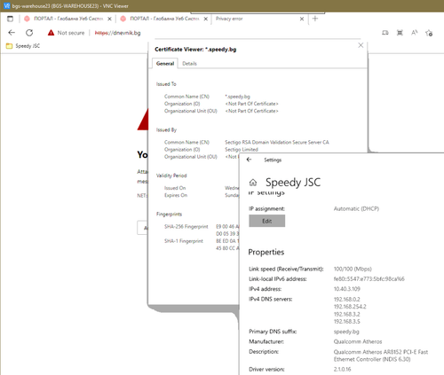The height and width of the screenshot is (375, 444).
Task: Close the first ПОРТАЛ browser tab
Action: [x=109, y=19]
